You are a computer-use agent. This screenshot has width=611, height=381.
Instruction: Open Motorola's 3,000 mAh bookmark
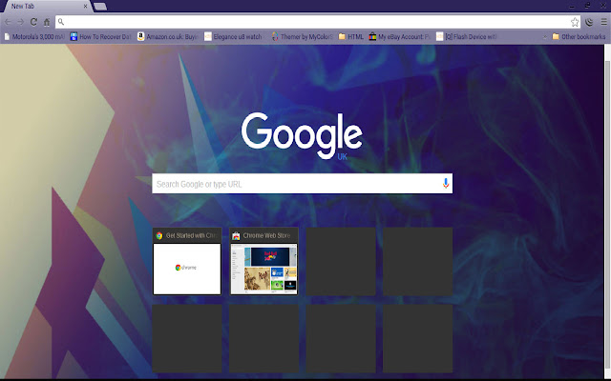point(34,36)
